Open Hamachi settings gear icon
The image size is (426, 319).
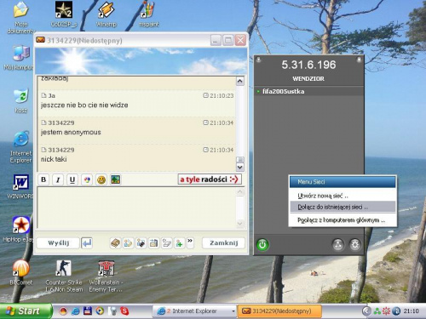tap(355, 244)
